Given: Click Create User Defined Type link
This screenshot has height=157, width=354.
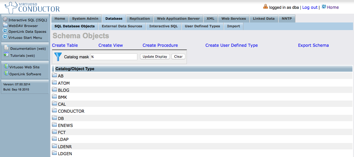Looking at the screenshot, I should tap(232, 45).
